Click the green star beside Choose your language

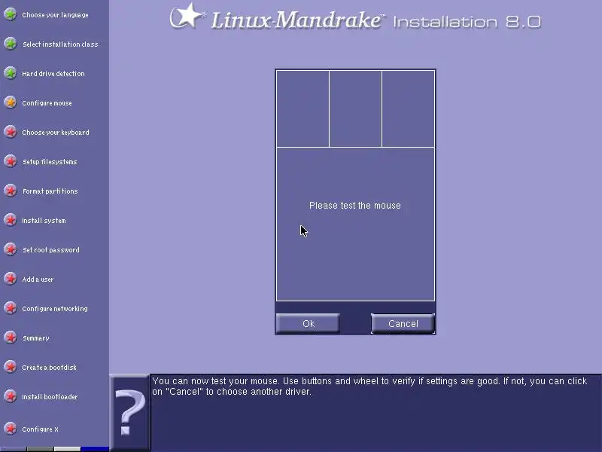[x=11, y=14]
